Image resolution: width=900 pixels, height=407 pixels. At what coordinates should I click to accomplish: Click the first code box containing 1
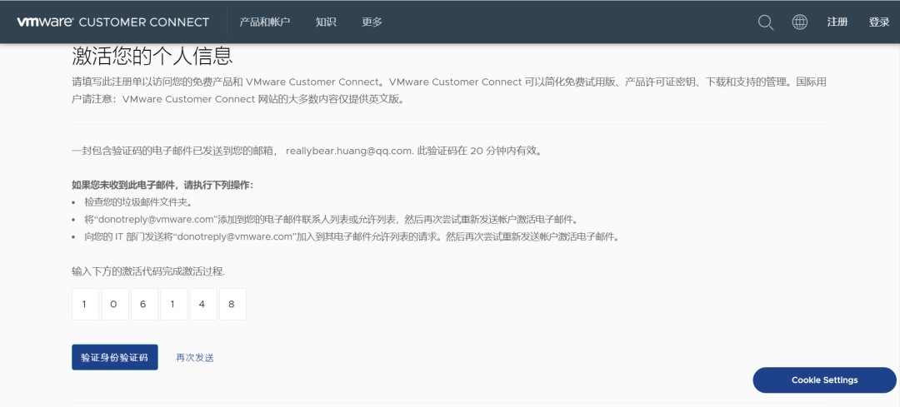point(86,305)
